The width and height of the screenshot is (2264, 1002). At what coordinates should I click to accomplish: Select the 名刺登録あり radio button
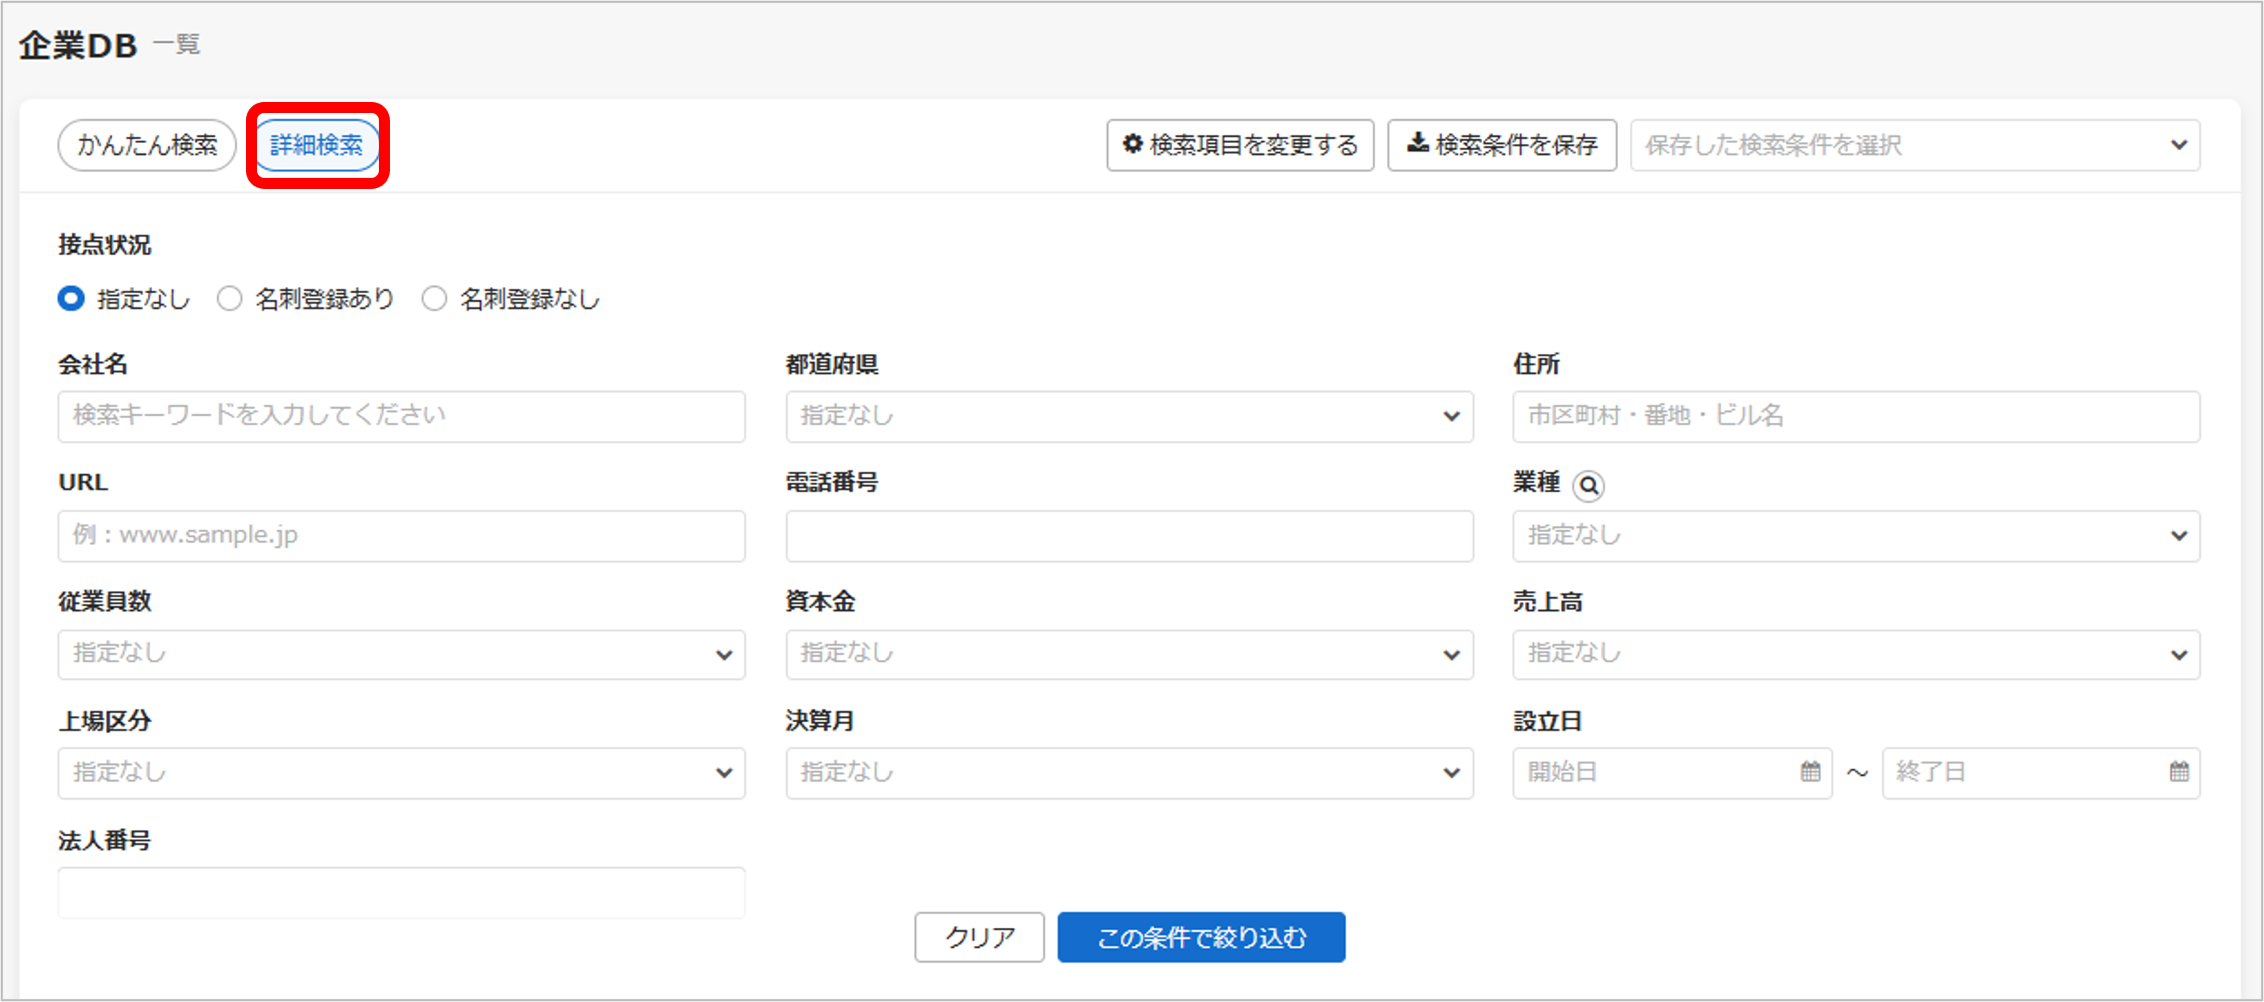click(229, 299)
